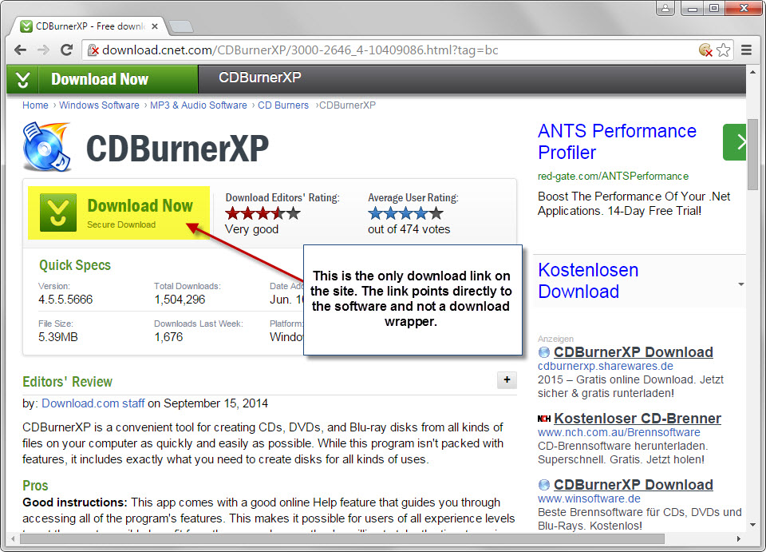Viewport: 766px width, 552px height.
Task: Click the Editors' Review heading
Action: 67,381
